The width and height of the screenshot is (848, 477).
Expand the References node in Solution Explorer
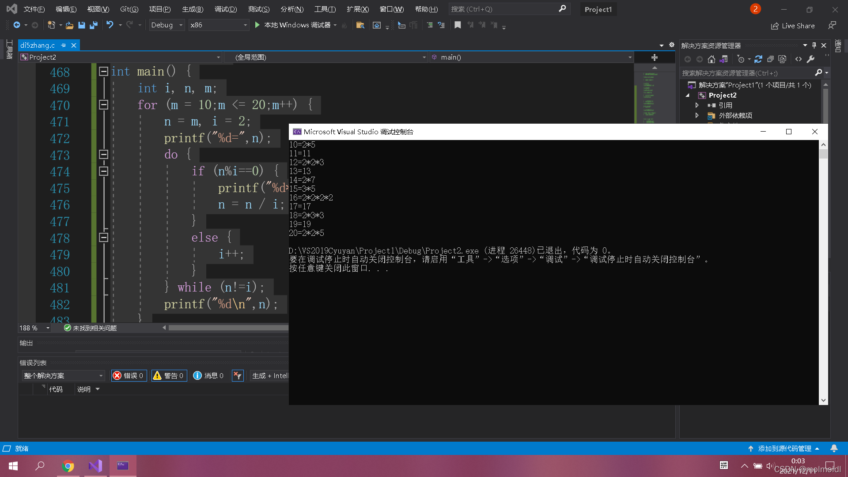(697, 105)
